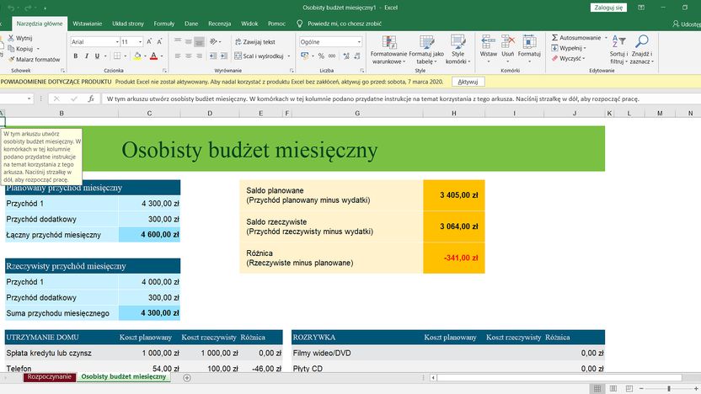The width and height of the screenshot is (701, 394).
Task: Toggle italic formatting
Action: (86, 56)
